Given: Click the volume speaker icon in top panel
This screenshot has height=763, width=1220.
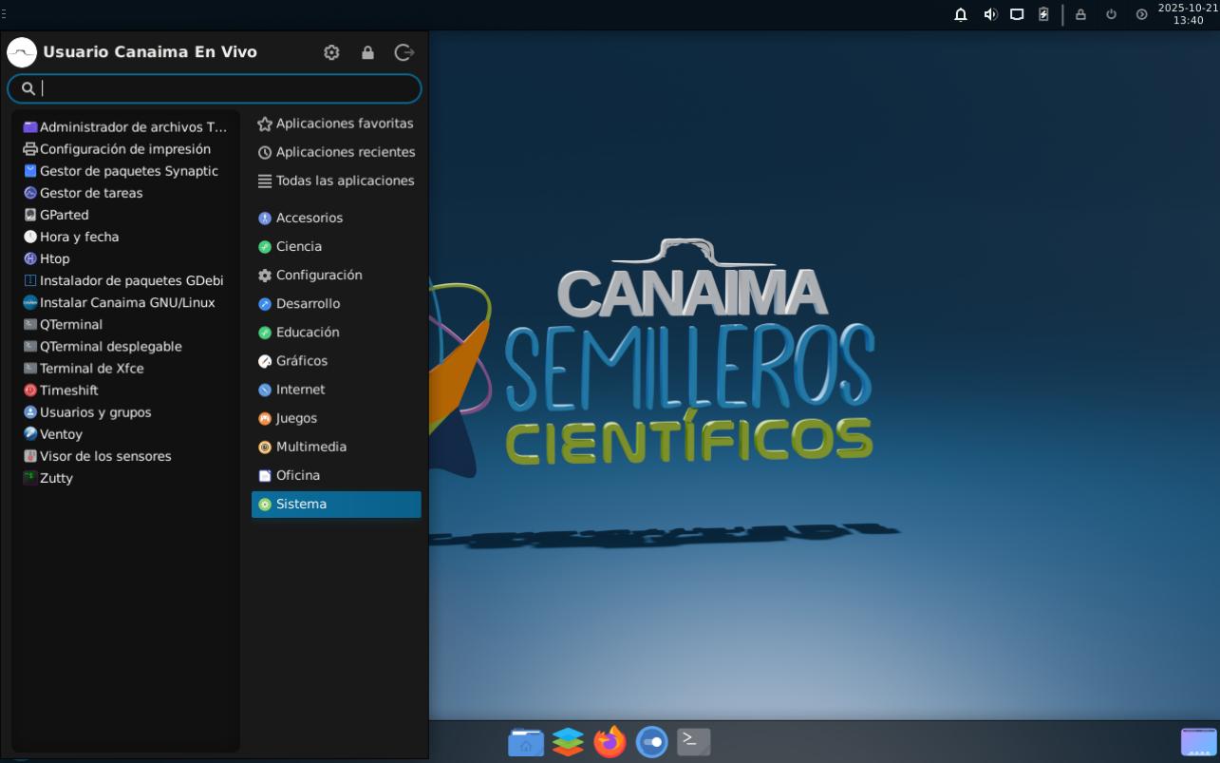Looking at the screenshot, I should (990, 14).
